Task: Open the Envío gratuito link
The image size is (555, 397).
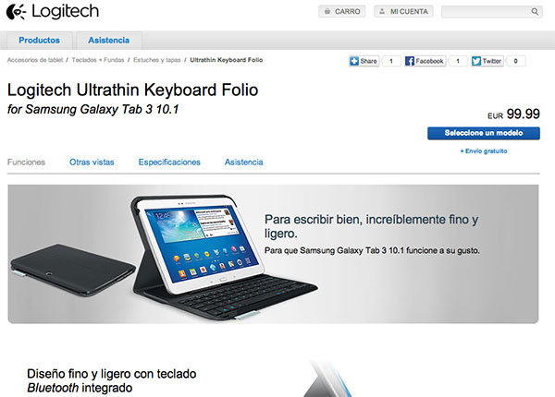Action: (484, 151)
